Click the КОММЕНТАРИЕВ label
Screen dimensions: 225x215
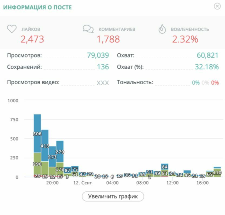point(117,29)
